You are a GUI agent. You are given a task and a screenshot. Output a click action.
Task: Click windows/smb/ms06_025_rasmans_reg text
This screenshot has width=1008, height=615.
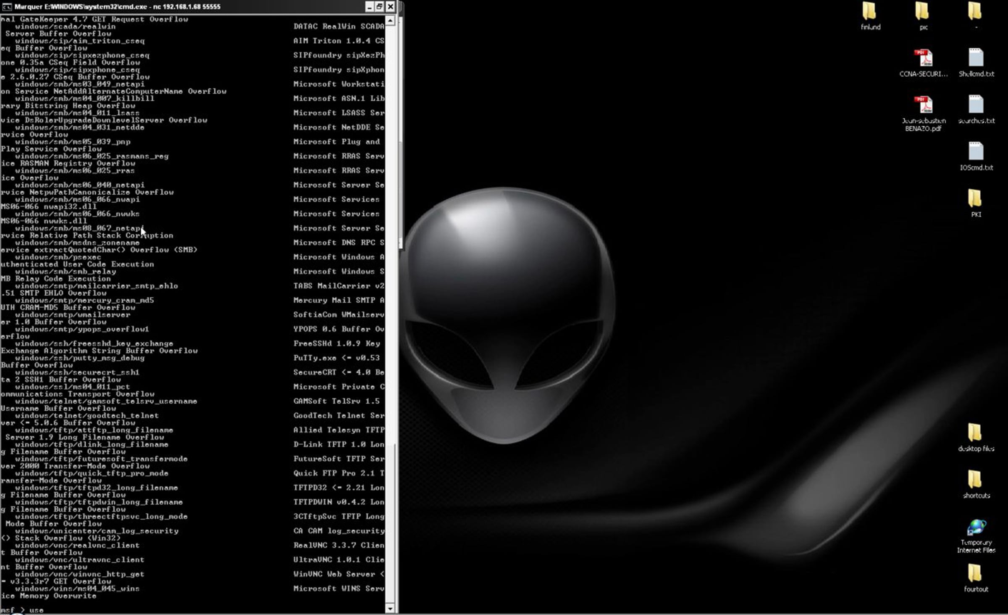coord(92,156)
